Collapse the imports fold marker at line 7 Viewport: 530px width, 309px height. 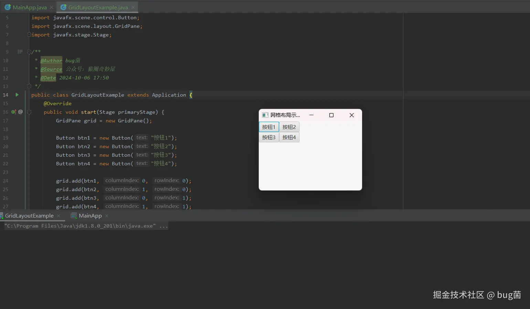29,34
